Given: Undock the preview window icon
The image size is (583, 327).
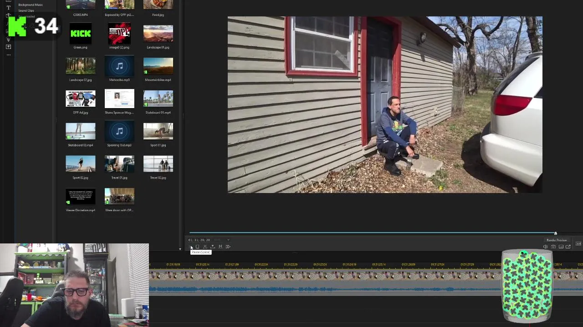Looking at the screenshot, I should pos(568,247).
